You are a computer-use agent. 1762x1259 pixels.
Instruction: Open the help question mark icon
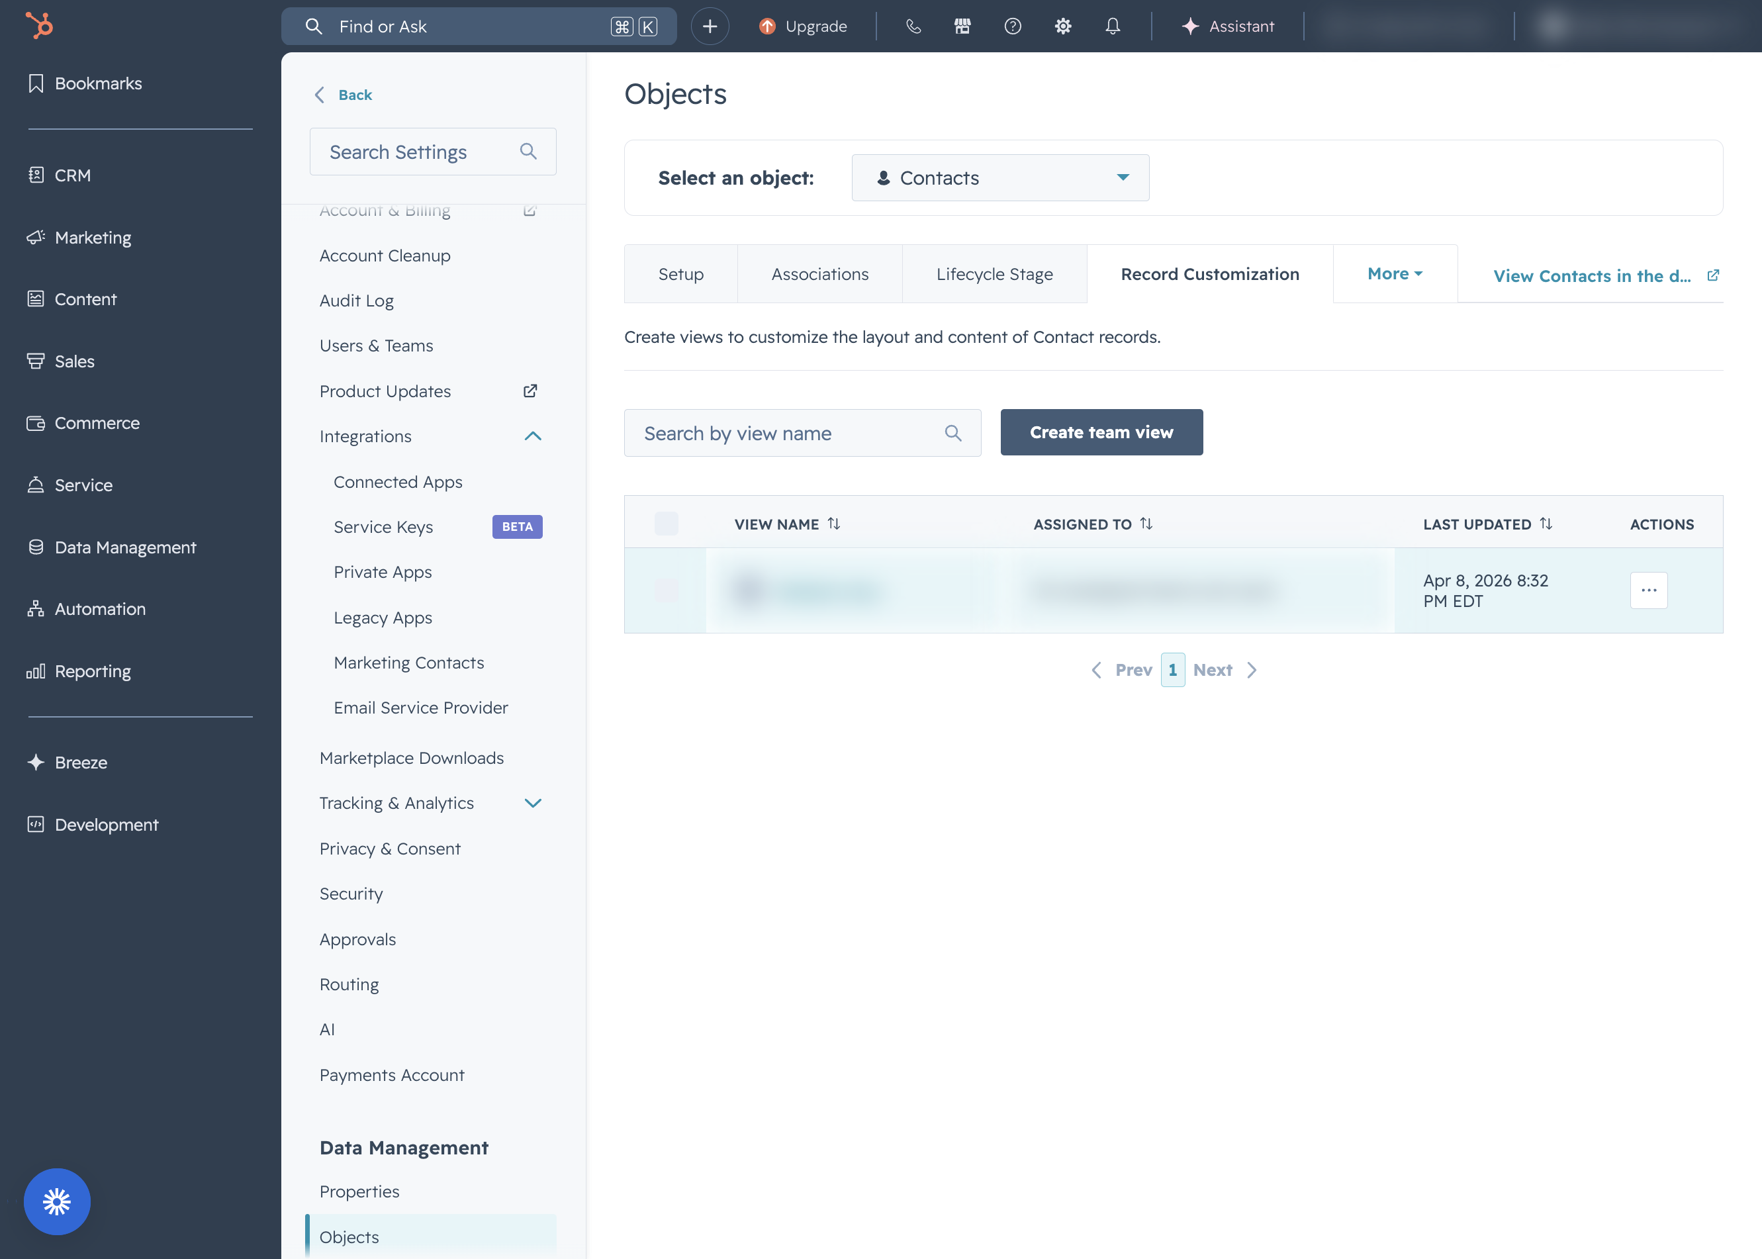point(1013,26)
